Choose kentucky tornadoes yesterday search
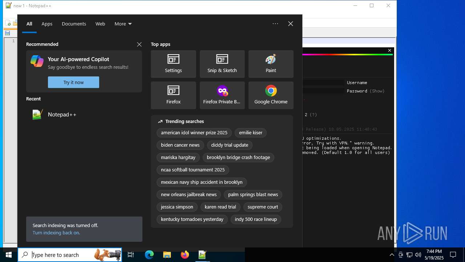This screenshot has height=262, width=465. tap(192, 219)
